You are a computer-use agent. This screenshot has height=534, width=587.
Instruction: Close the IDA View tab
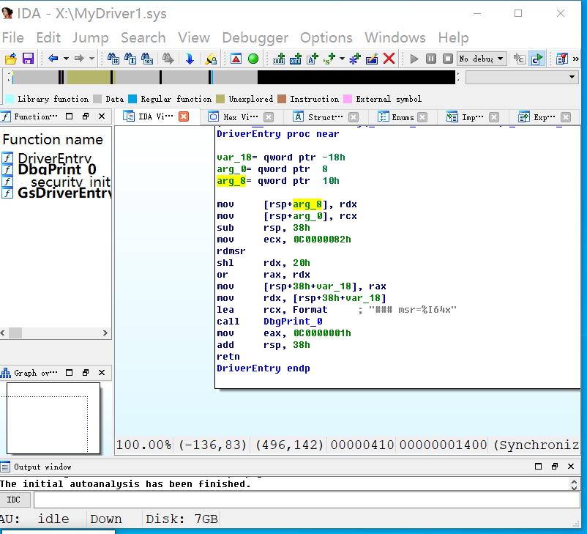point(184,116)
